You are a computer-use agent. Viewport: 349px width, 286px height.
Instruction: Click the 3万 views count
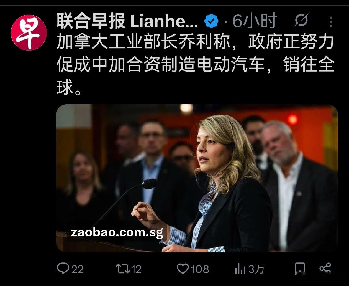pyautogui.click(x=256, y=269)
